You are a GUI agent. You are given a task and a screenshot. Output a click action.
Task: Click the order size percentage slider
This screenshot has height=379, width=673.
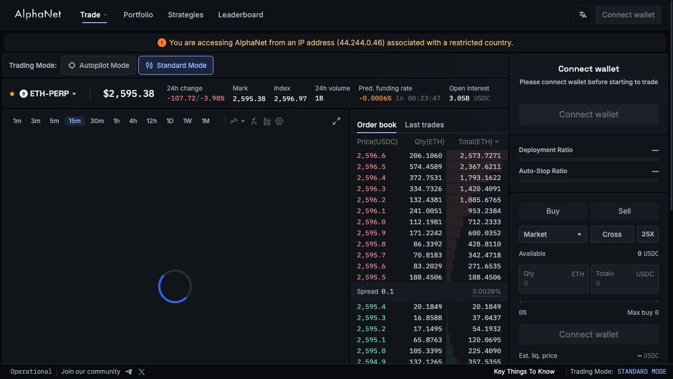(x=589, y=302)
